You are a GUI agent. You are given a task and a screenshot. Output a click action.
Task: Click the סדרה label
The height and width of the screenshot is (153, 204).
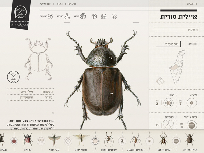[48, 97]
